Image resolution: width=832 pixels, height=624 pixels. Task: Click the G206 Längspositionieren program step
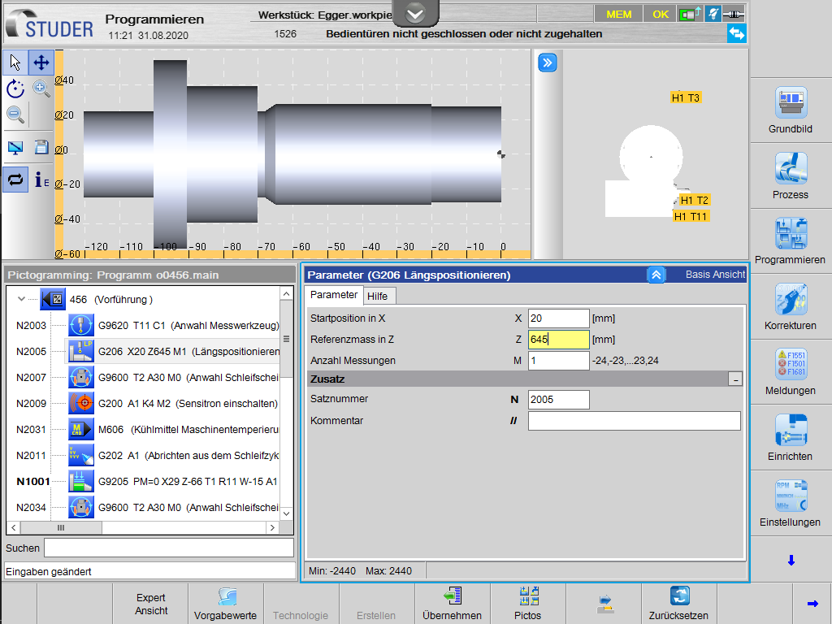click(188, 352)
